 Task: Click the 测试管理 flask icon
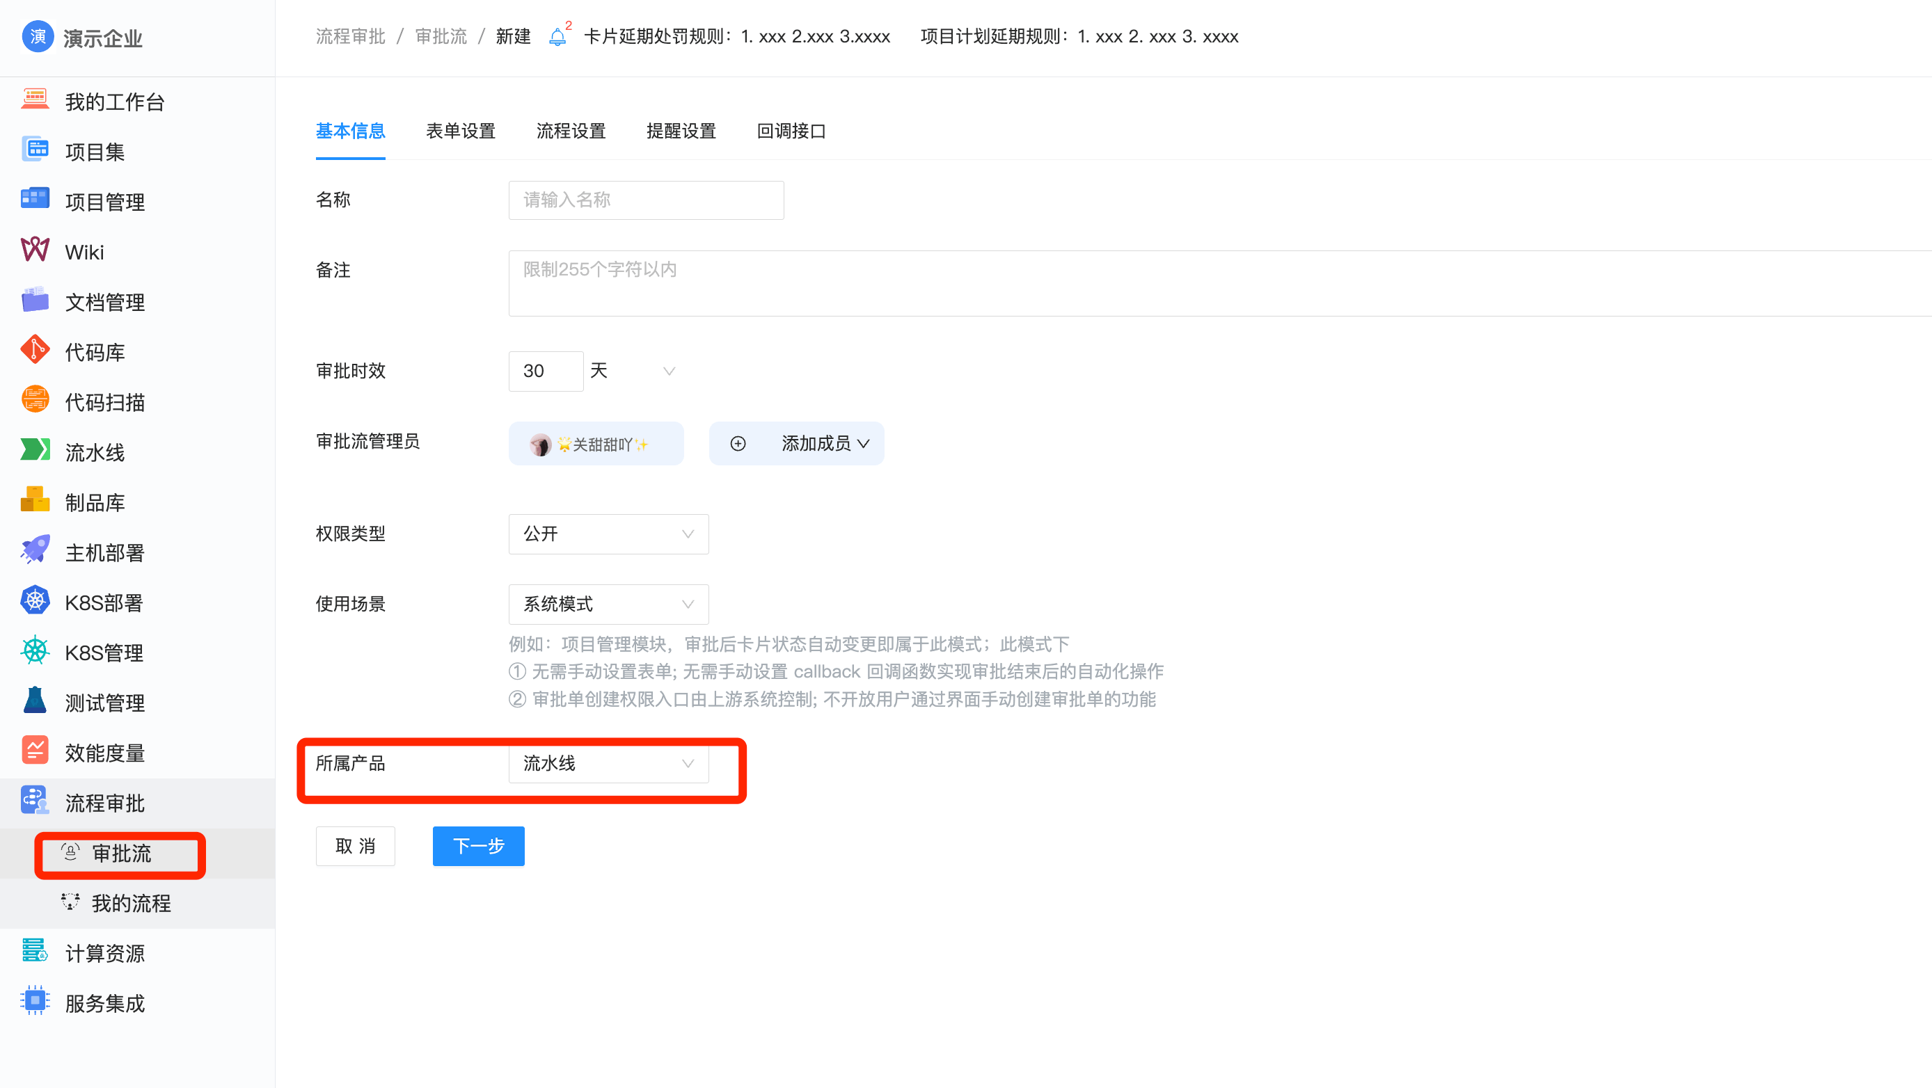point(35,701)
